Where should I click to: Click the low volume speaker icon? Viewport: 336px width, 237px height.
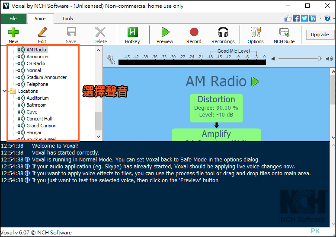coord(273,59)
